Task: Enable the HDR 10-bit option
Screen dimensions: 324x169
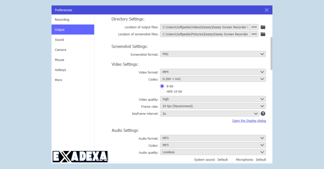Action: pyautogui.click(x=162, y=91)
